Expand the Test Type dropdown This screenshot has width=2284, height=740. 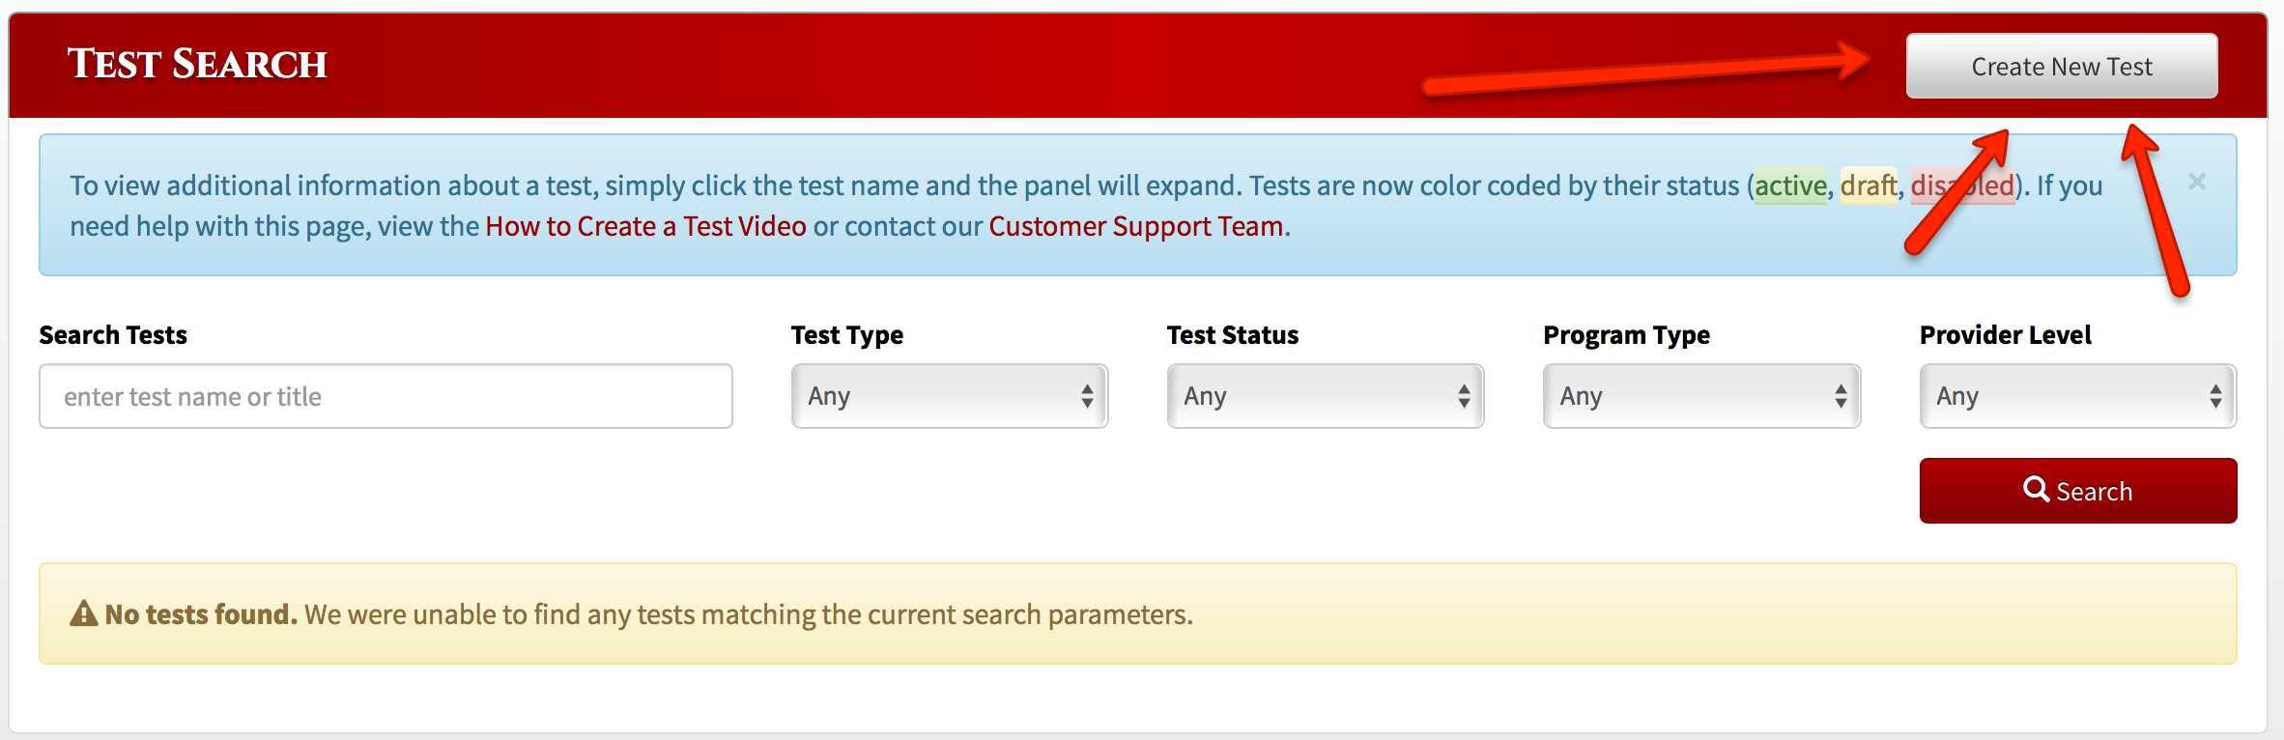[950, 396]
